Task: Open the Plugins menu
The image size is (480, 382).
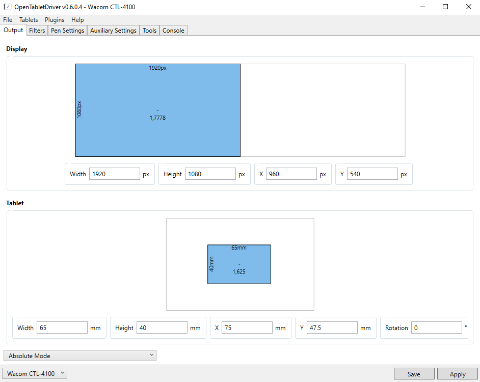Action: (55, 20)
